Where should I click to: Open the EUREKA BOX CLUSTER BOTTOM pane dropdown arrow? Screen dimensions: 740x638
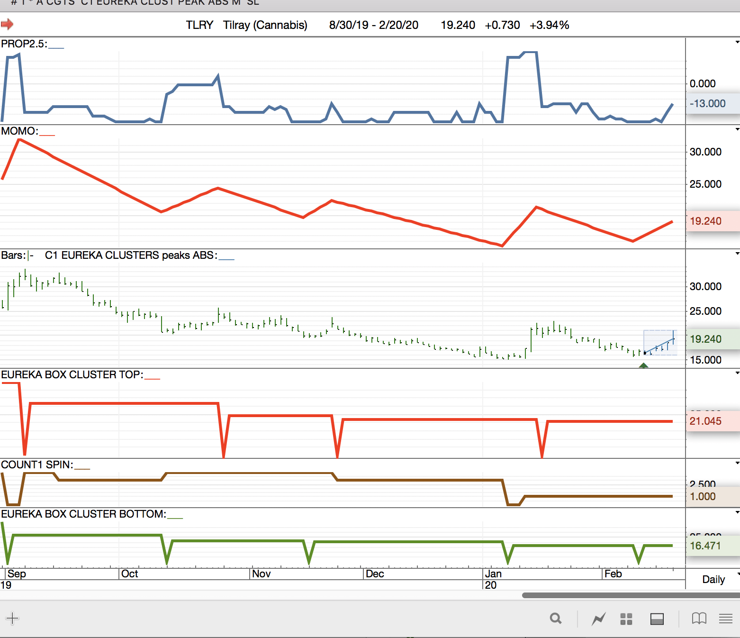(737, 512)
